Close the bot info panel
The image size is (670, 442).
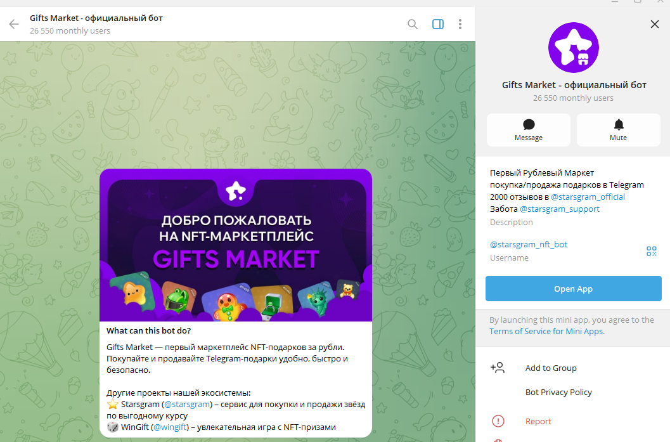tap(655, 24)
